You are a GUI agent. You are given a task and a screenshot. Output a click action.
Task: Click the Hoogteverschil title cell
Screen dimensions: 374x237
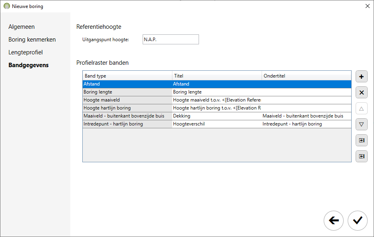pyautogui.click(x=217, y=124)
